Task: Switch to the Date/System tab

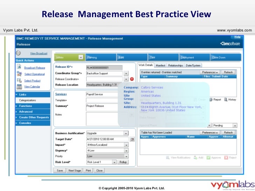Action: (x=193, y=65)
